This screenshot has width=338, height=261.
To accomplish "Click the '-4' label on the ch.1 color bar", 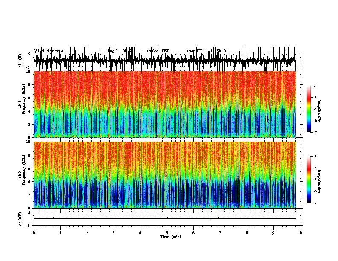I will click(x=315, y=98).
